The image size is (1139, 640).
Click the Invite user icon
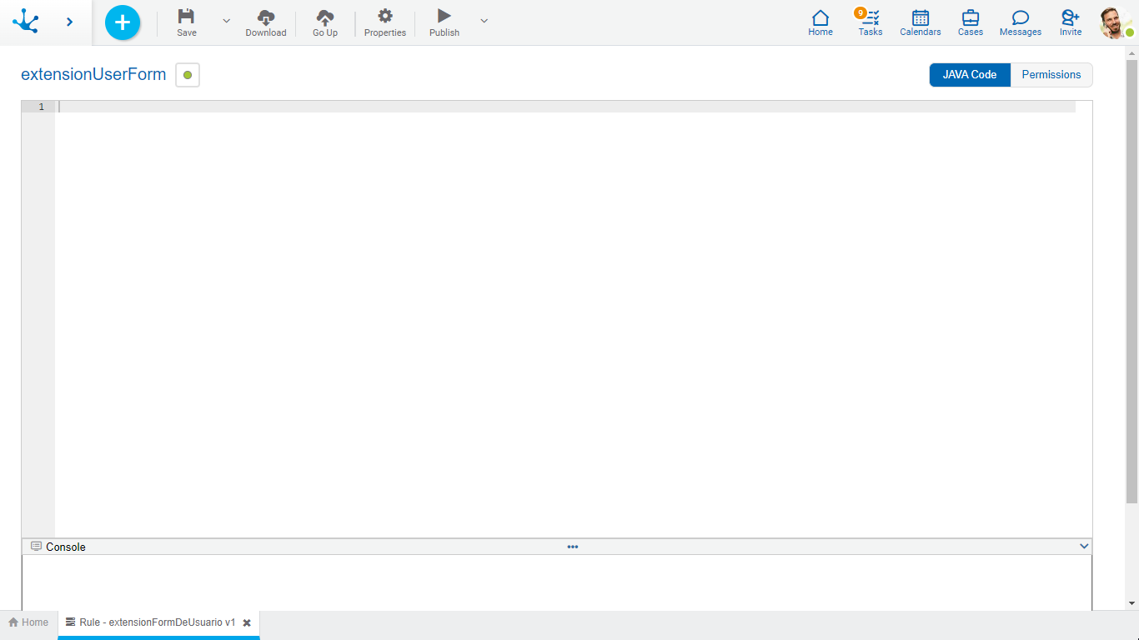pyautogui.click(x=1070, y=18)
